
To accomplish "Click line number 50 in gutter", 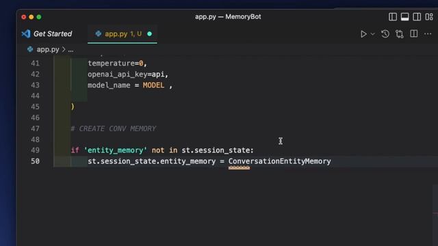I will 35,161.
